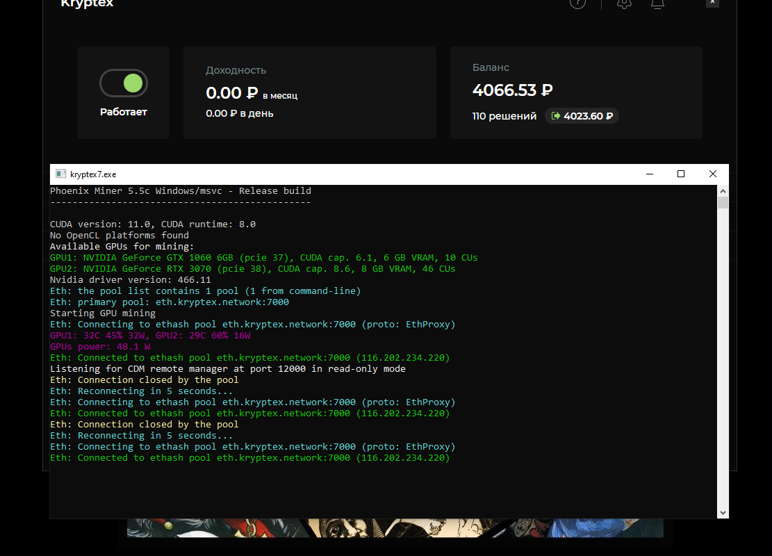
Task: Click the console scrollbar up arrow
Action: pos(723,191)
